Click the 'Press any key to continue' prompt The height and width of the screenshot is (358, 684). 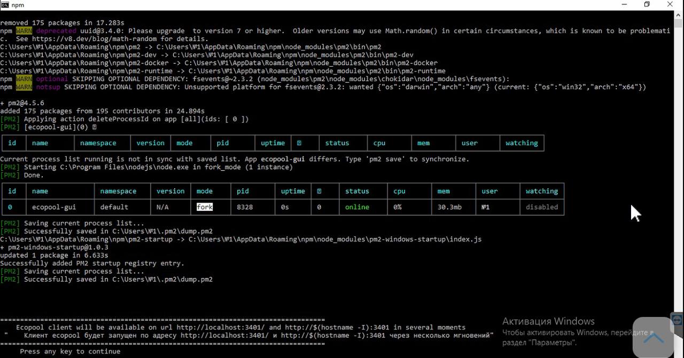tap(70, 351)
